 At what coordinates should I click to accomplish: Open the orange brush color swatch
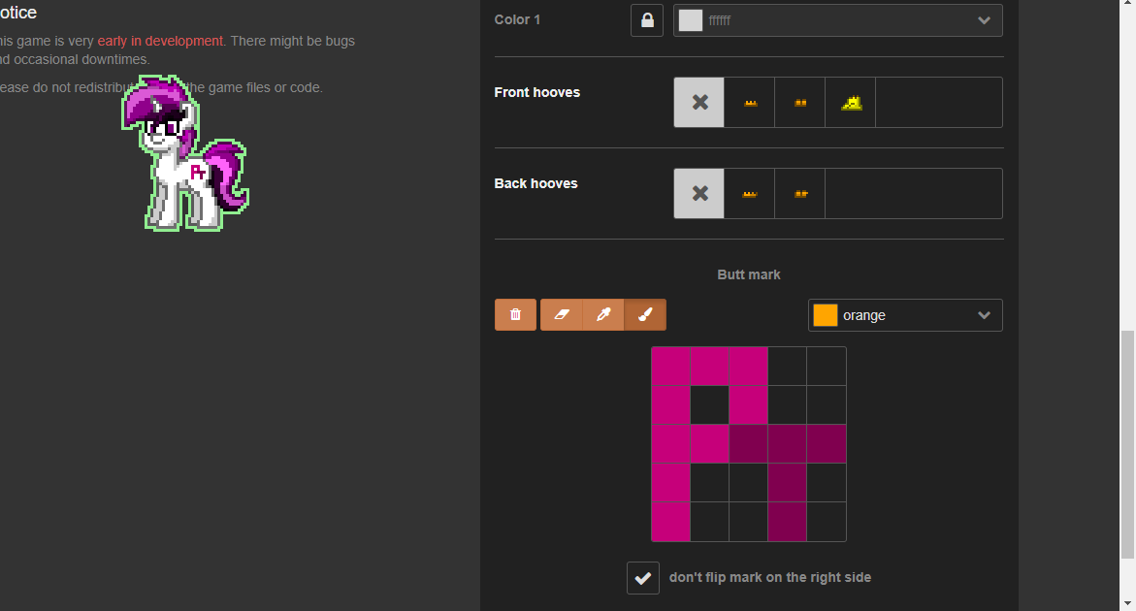826,315
